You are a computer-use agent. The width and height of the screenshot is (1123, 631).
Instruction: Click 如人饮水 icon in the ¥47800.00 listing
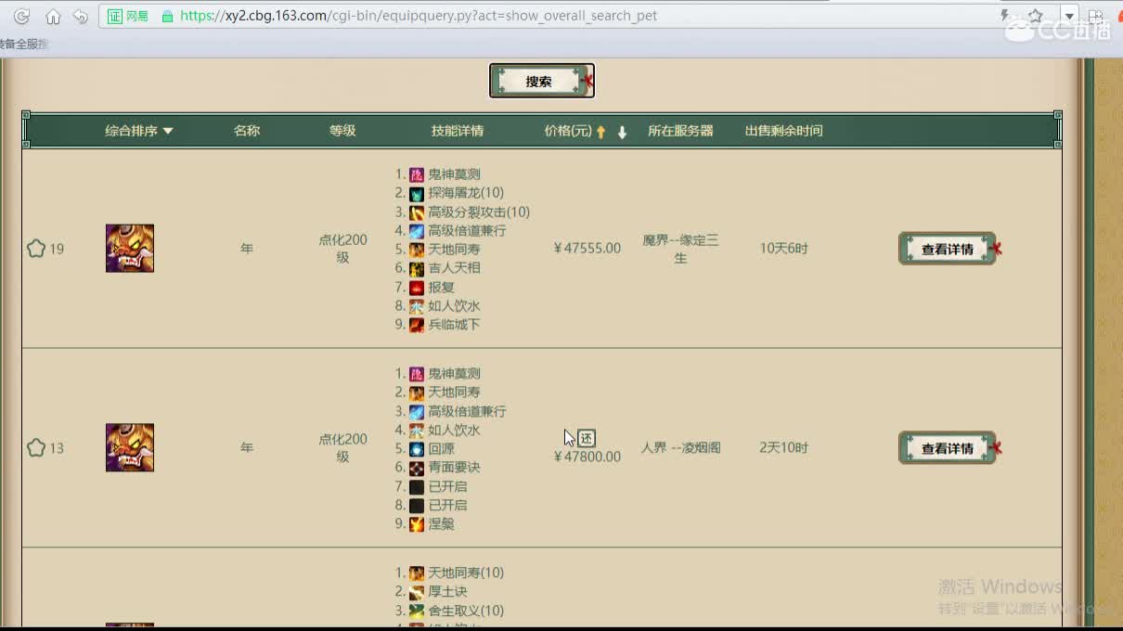[417, 431]
